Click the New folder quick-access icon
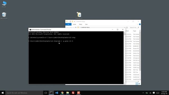This screenshot has height=95, width=169. tap(73, 21)
